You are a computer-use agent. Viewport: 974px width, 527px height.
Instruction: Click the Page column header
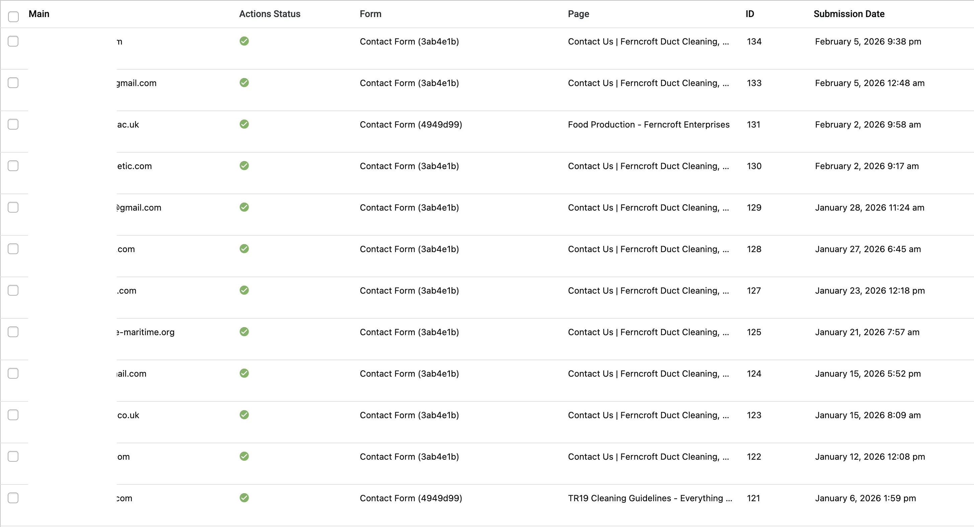tap(578, 14)
